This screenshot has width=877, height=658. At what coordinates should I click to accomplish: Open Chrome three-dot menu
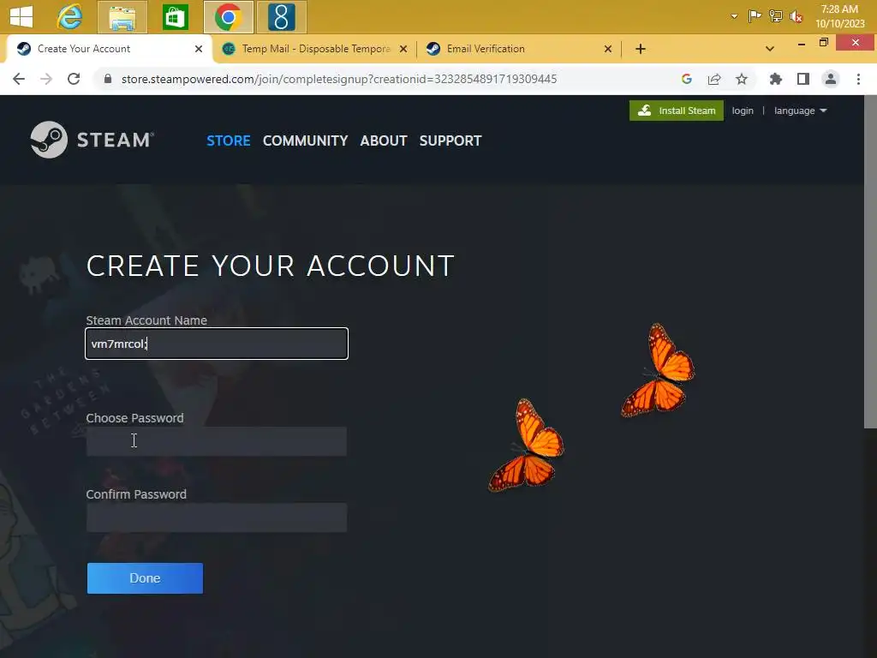tap(858, 79)
